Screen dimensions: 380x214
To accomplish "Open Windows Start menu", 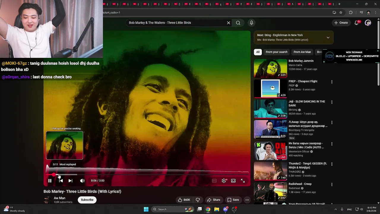I will point(146,209).
